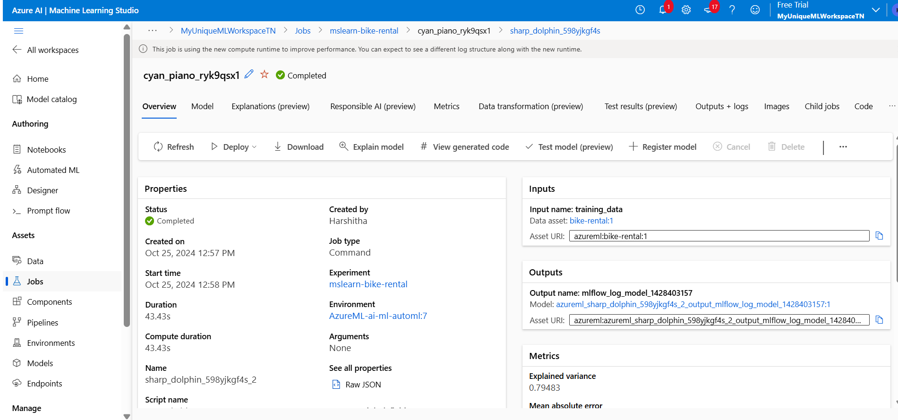
Task: Open Jobs breadcrumb link
Action: (x=303, y=31)
